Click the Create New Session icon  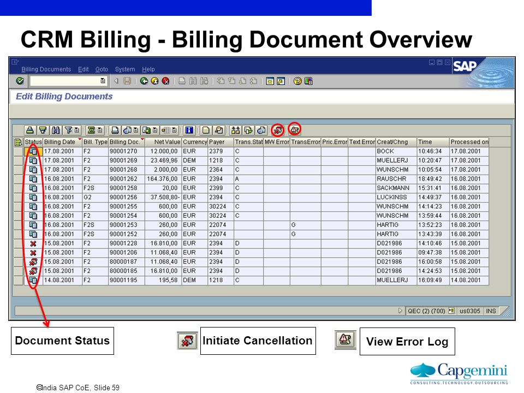[270, 81]
